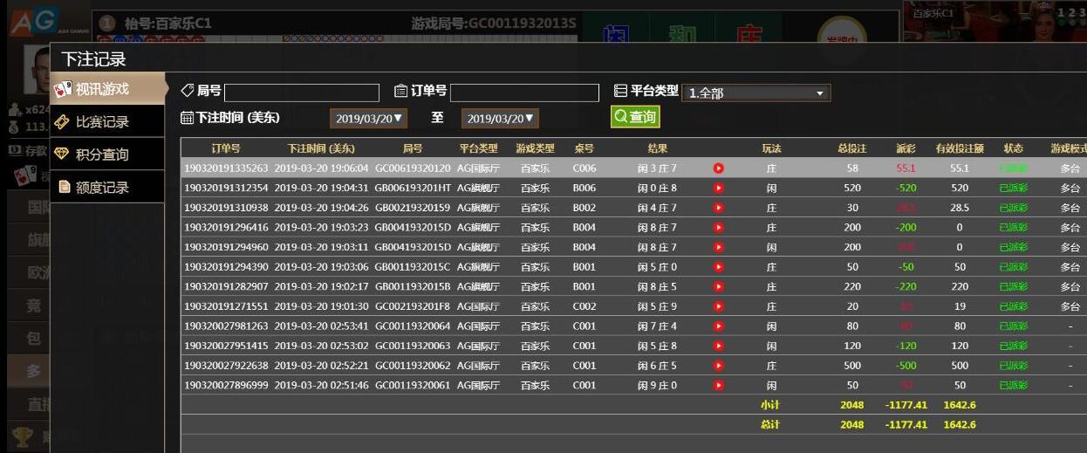
Task: Switch to 比赛记录 tab
Action: [107, 121]
